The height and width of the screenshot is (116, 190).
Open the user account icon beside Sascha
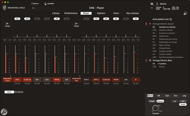point(157,4)
